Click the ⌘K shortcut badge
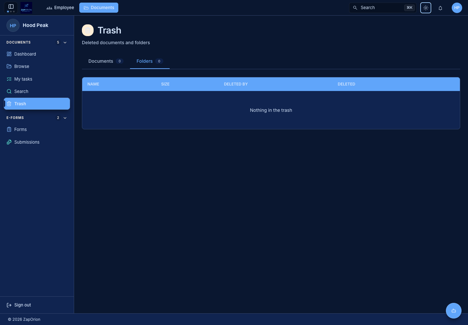Image resolution: width=468 pixels, height=325 pixels. 409,8
